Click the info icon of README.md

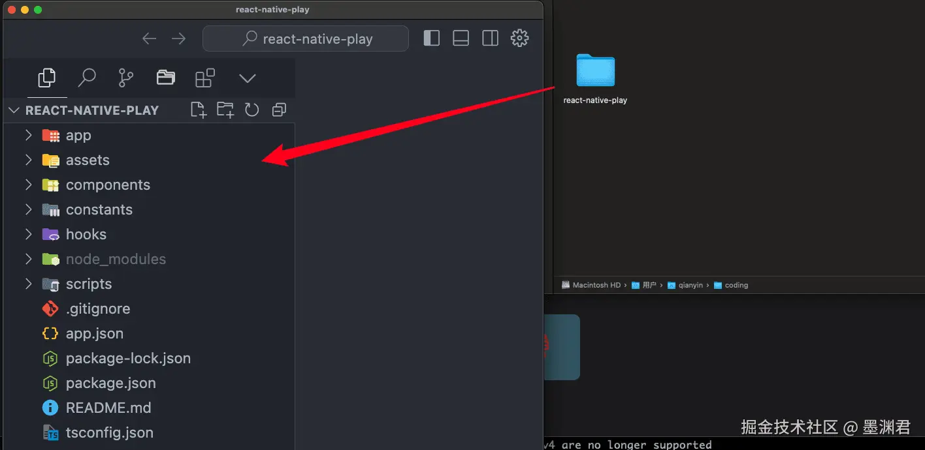50,408
